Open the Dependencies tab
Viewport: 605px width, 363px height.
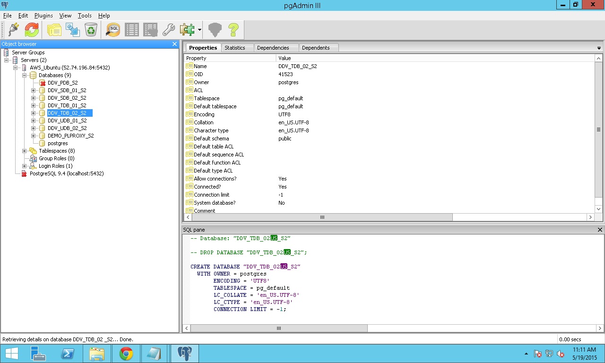[x=273, y=48]
